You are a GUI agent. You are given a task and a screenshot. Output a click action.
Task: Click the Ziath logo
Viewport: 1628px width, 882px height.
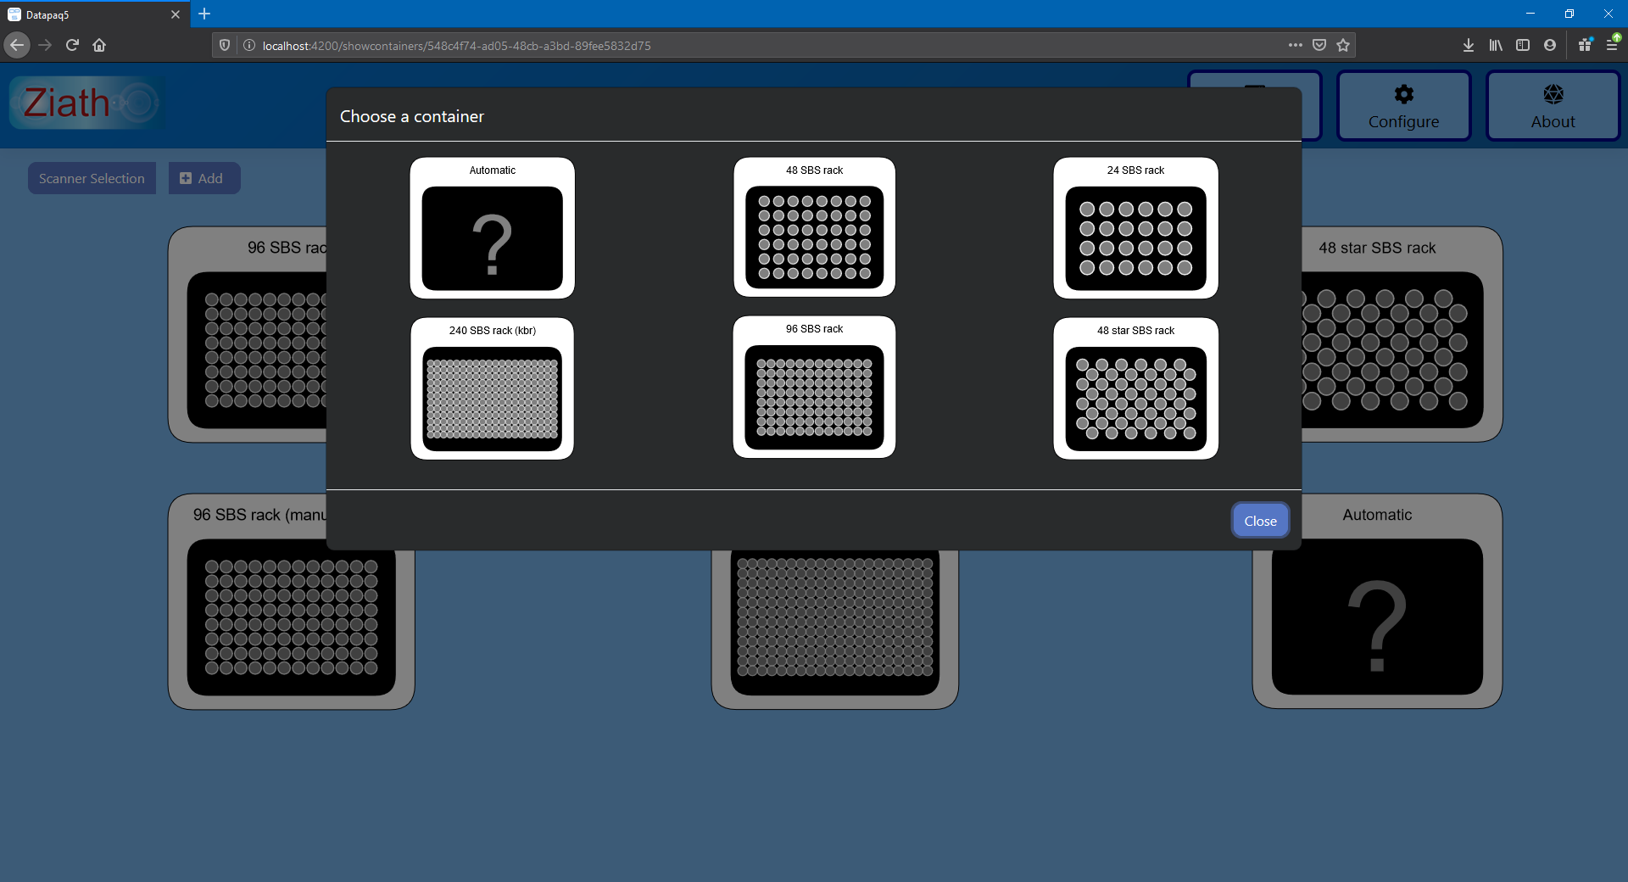click(x=87, y=103)
